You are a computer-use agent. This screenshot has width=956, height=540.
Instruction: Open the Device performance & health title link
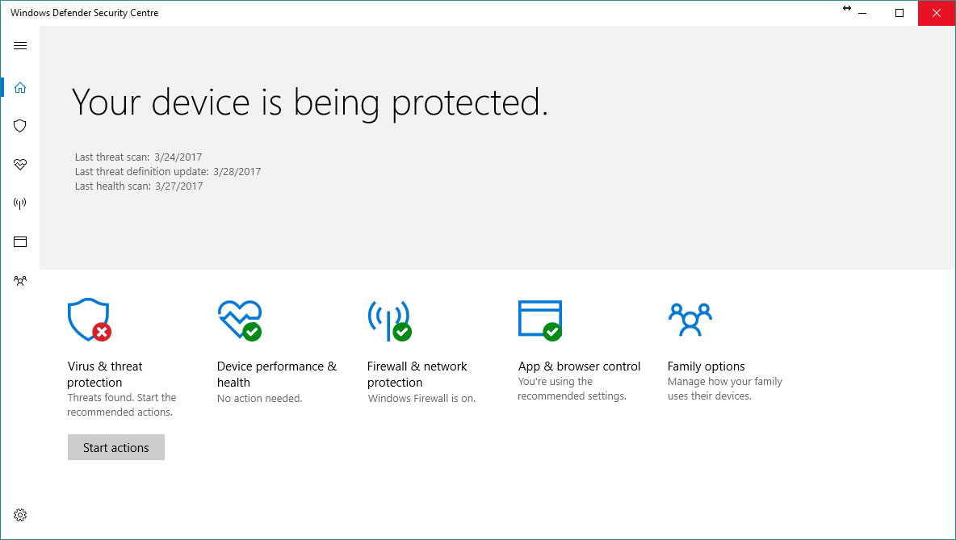pos(276,375)
